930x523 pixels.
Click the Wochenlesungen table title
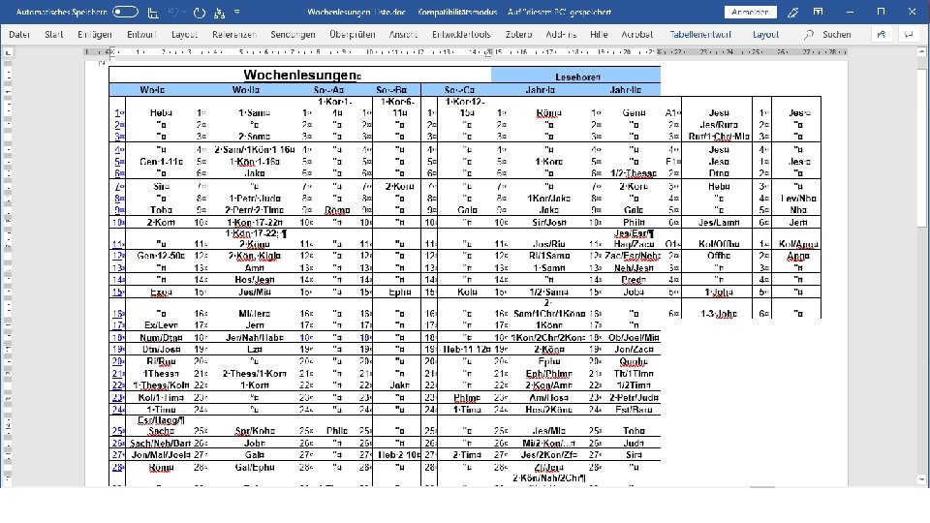[x=300, y=75]
